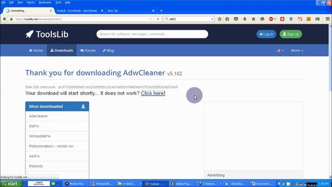Click the ToolsLib software search field
The width and height of the screenshot is (332, 187).
[152, 34]
